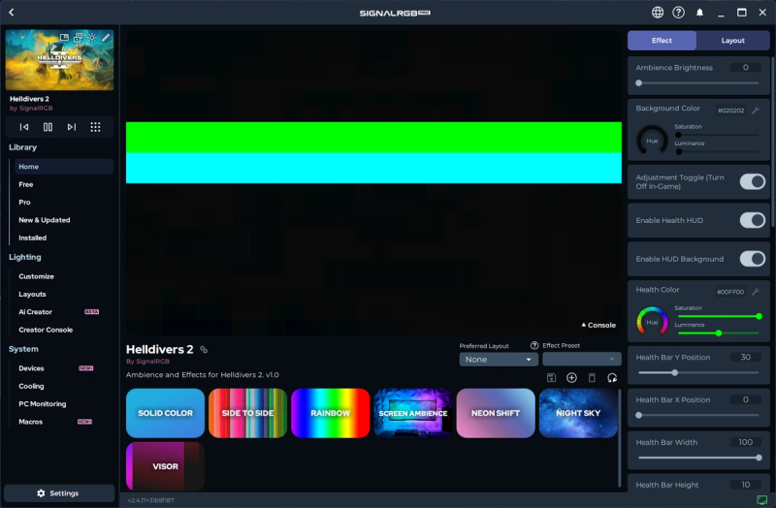Click Health Color hex value #00FF00
Screen dimensions: 776x508
point(730,292)
